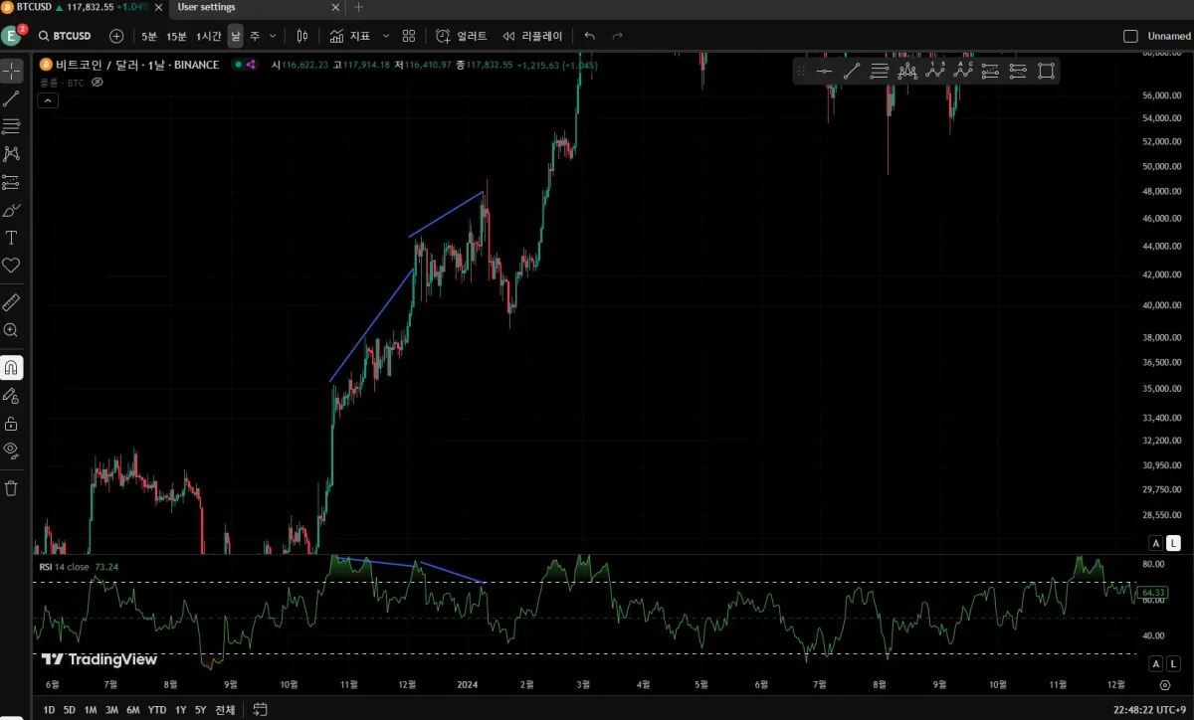Select rectangle shape in floating favorites toolbar
Viewport: 1194px width, 720px height.
tap(1046, 71)
